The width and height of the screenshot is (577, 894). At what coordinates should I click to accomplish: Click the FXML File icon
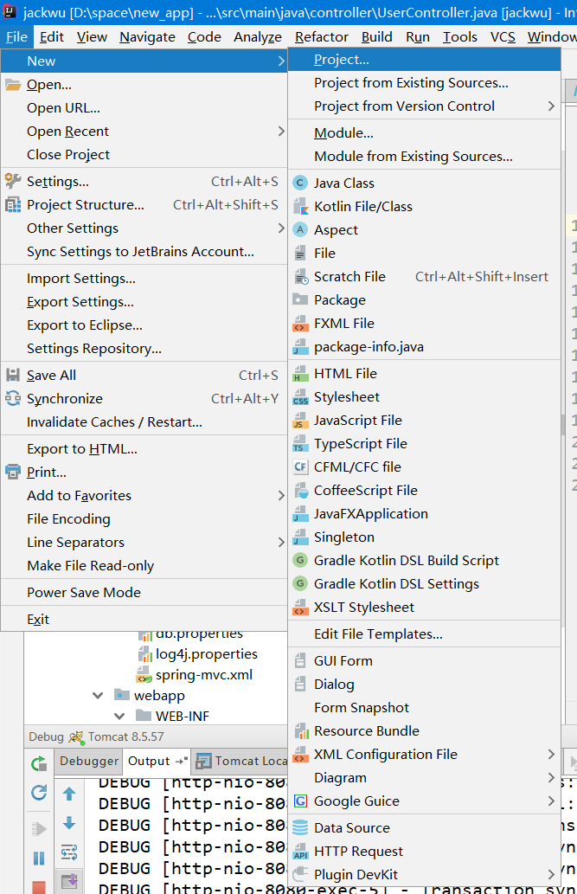pyautogui.click(x=300, y=324)
